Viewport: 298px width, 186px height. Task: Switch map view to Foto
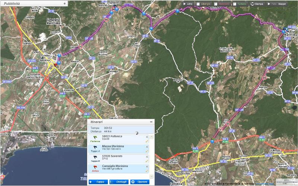pos(274,4)
